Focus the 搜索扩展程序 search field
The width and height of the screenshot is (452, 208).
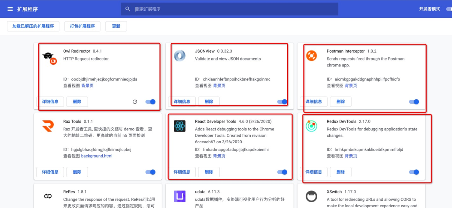click(229, 9)
